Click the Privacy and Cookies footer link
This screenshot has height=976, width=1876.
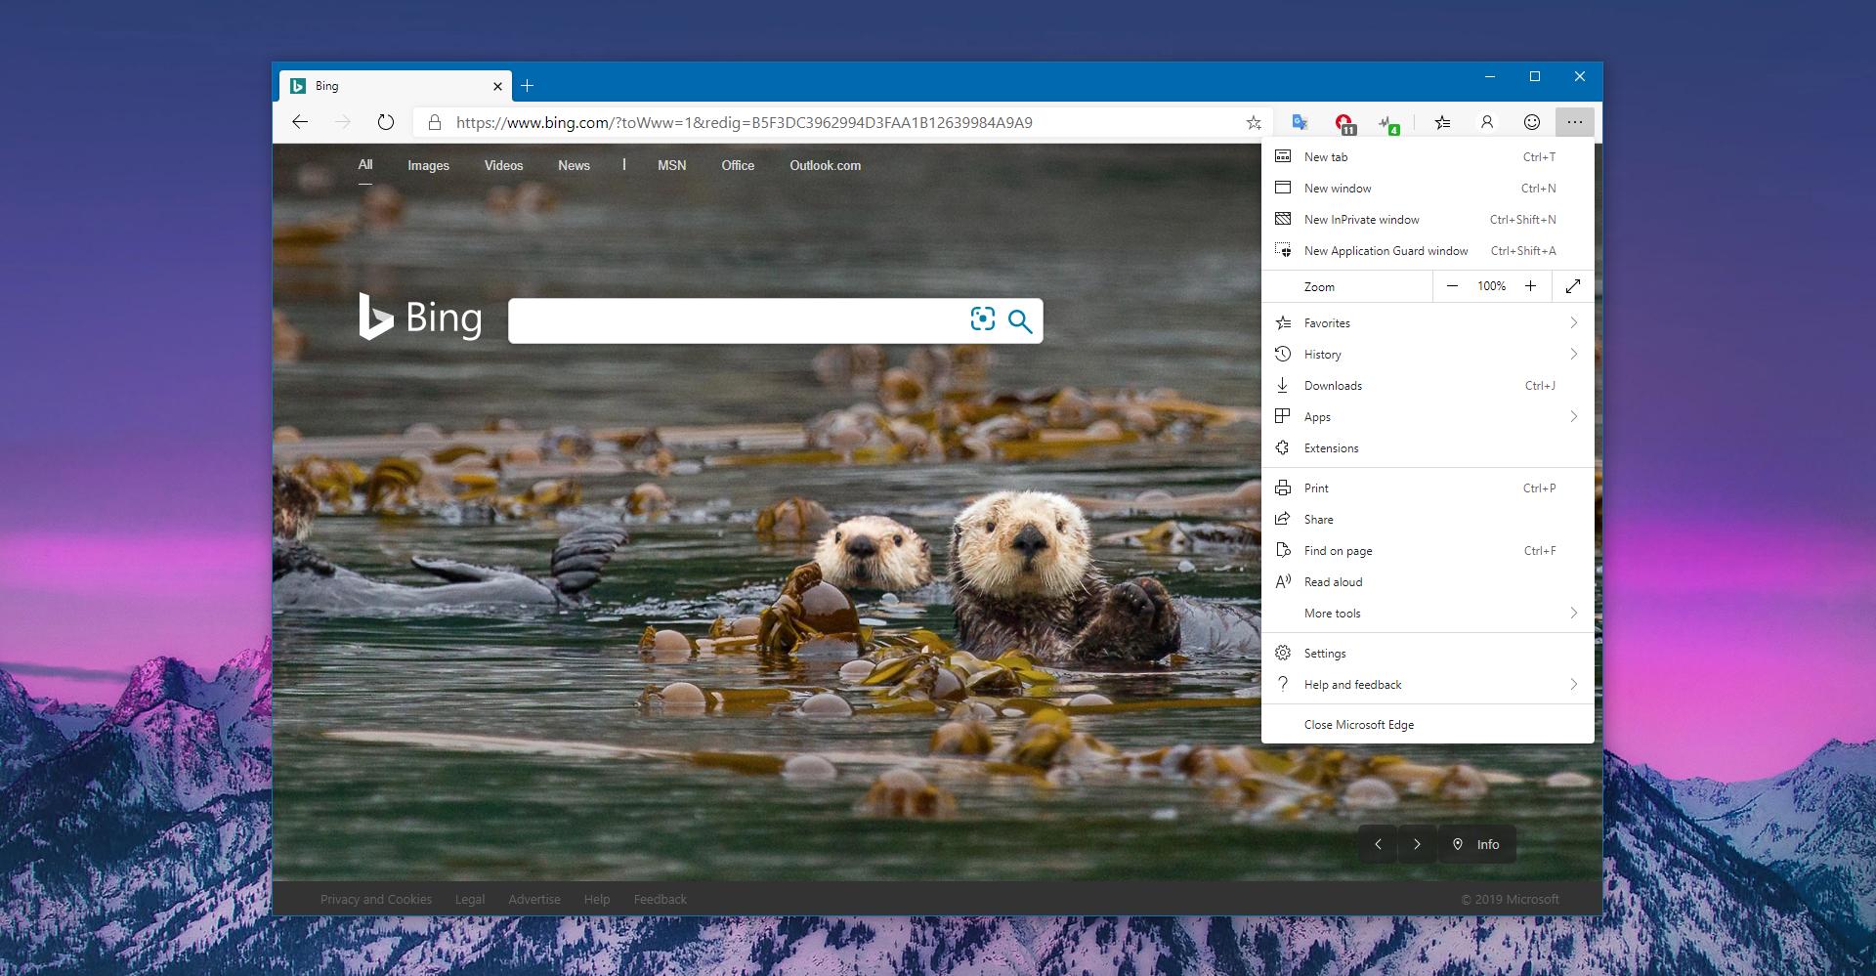point(376,900)
